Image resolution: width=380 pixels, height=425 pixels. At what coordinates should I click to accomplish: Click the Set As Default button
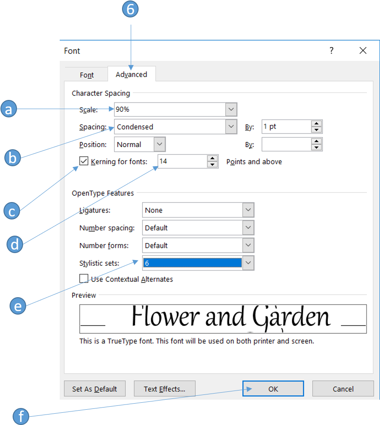coord(95,388)
